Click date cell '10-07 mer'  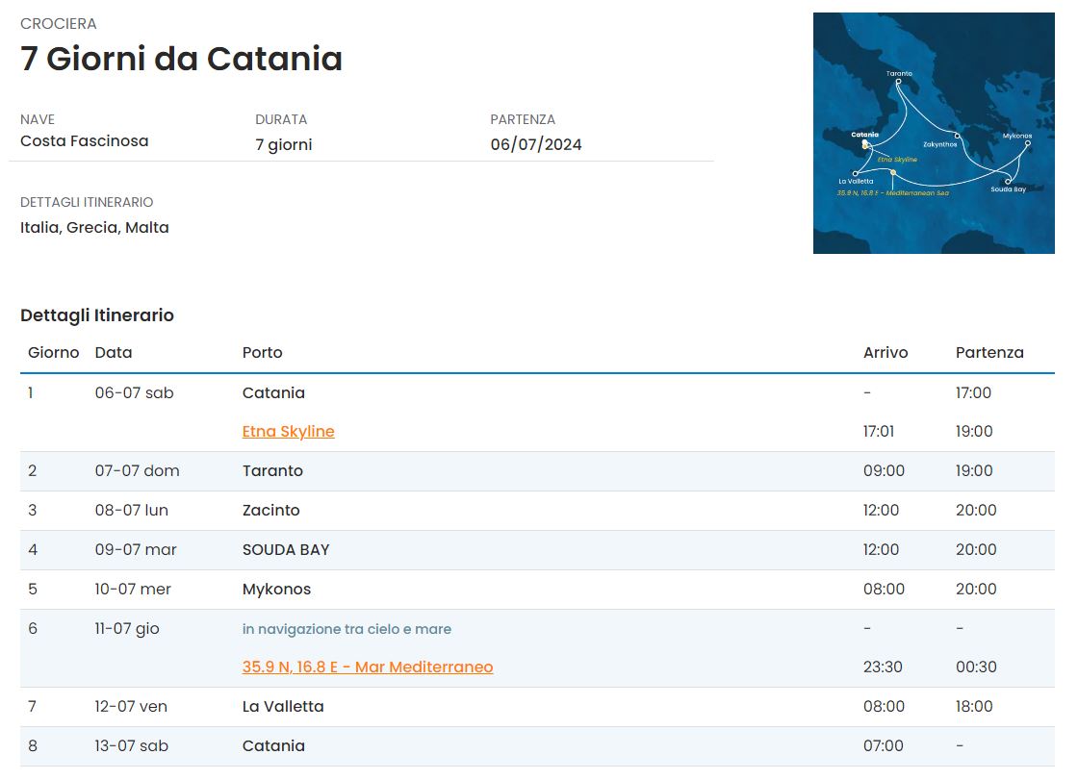coord(133,589)
